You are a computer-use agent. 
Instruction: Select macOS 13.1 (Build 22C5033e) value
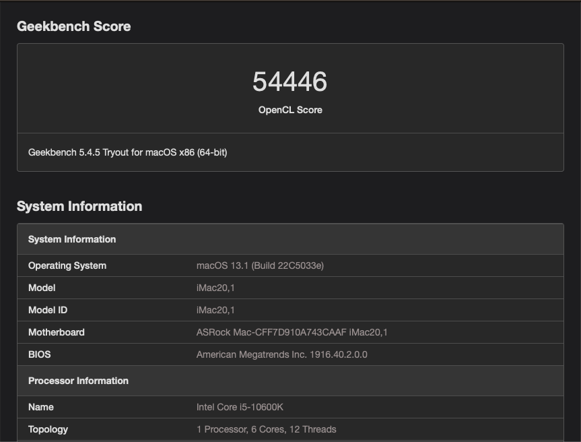coord(260,265)
